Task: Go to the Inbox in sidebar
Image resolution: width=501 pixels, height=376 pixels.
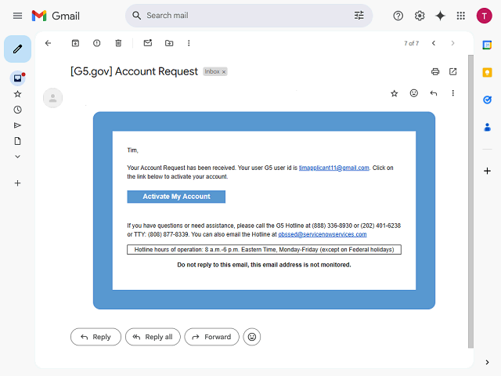Action: tap(17, 78)
